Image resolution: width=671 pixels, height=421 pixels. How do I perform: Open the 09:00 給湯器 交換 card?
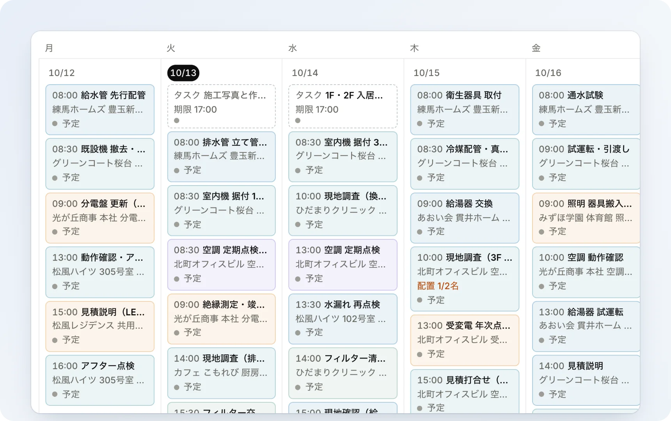465,218
